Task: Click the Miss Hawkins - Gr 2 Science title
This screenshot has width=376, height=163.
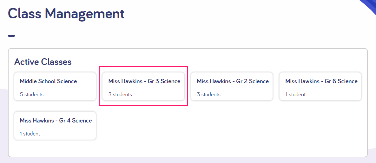Action: tap(233, 81)
